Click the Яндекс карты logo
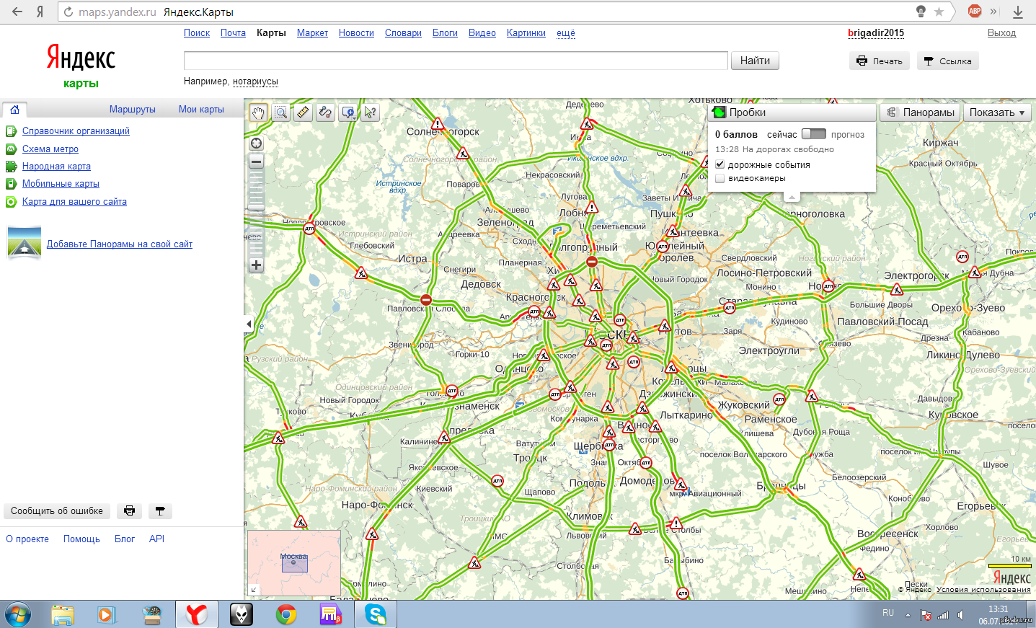The image size is (1036, 628). pos(81,65)
